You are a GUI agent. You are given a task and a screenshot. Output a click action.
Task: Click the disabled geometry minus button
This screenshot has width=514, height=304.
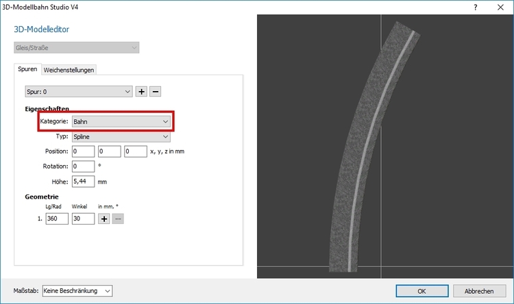(118, 219)
